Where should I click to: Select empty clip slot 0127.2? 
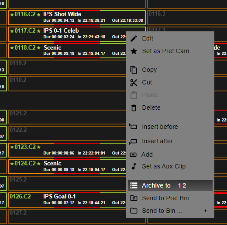pyautogui.click(x=77, y=217)
